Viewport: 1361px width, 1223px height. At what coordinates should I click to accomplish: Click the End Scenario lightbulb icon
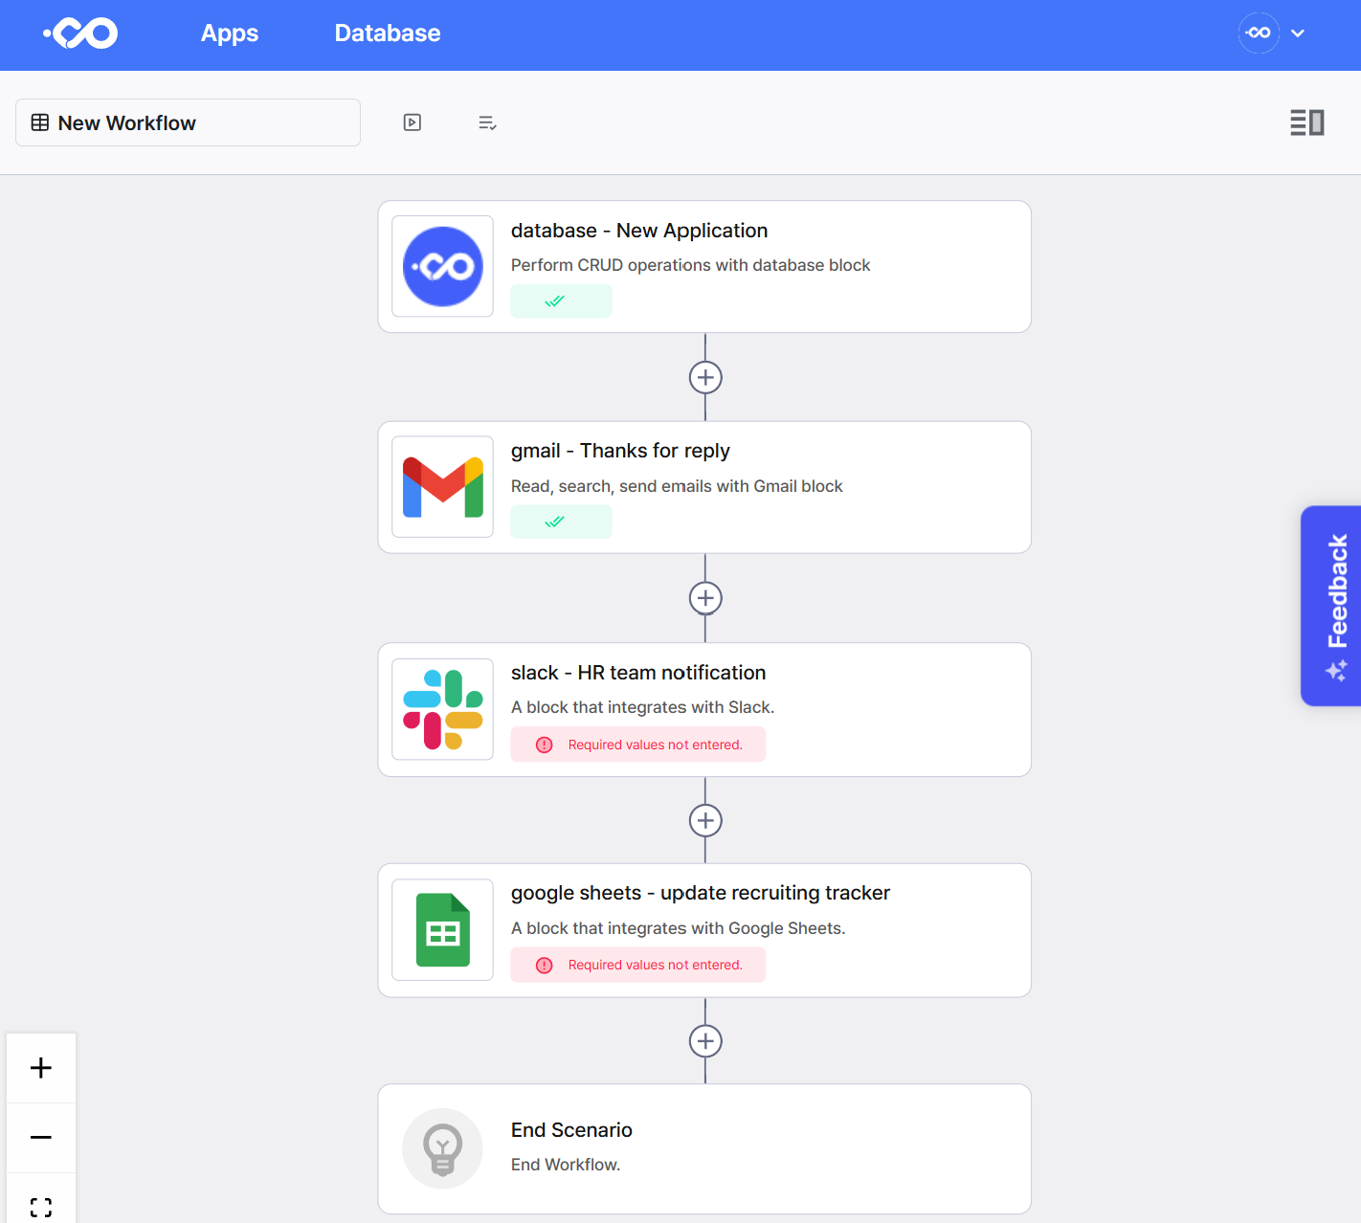442,1148
